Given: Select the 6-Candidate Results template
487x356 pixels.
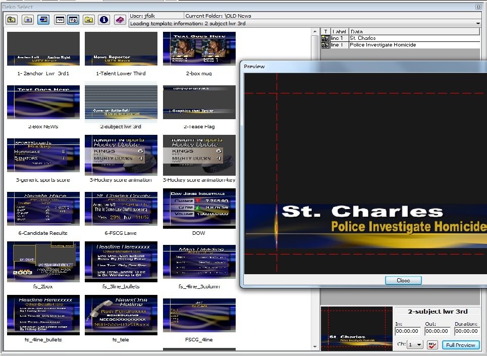Looking at the screenshot, I should (x=43, y=209).
